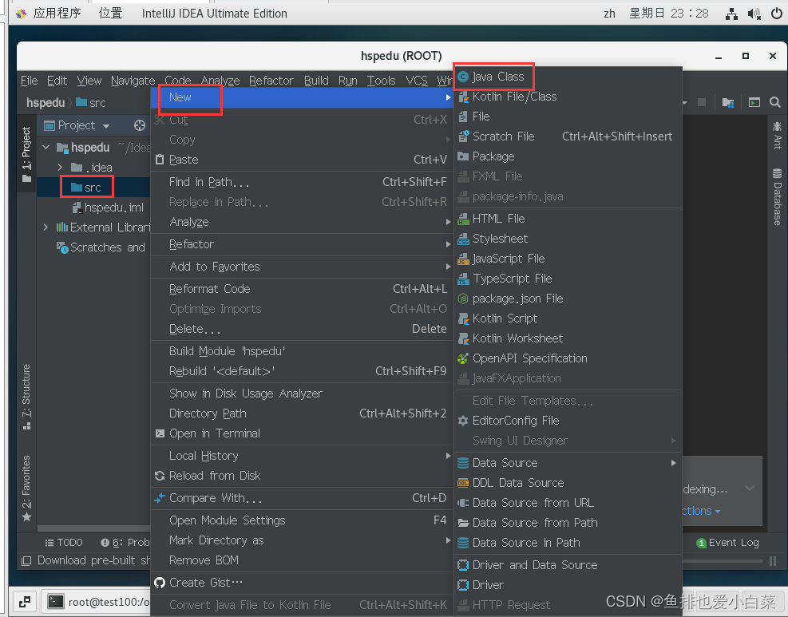Collapse the hspedu root node arrow
This screenshot has width=788, height=617.
[46, 147]
